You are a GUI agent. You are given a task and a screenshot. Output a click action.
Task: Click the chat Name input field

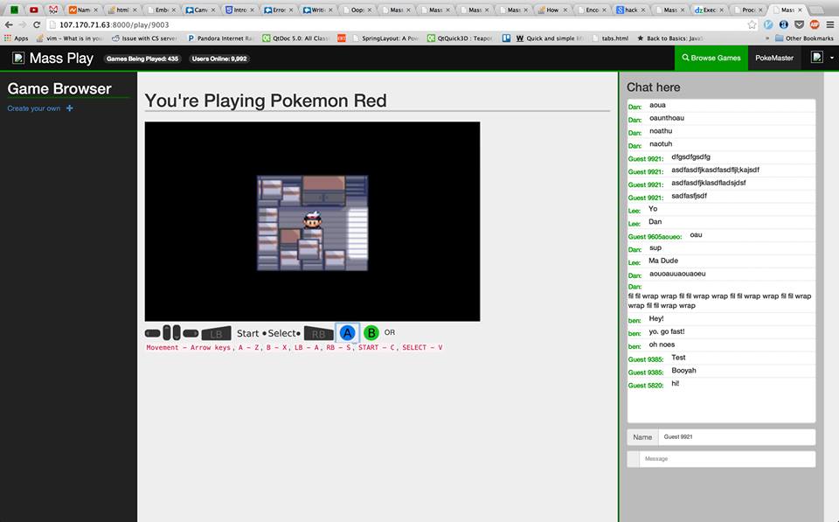pos(736,437)
